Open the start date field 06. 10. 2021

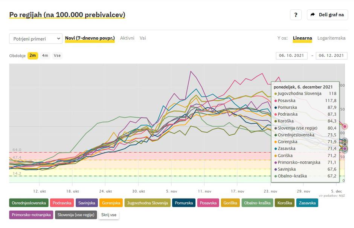point(291,55)
